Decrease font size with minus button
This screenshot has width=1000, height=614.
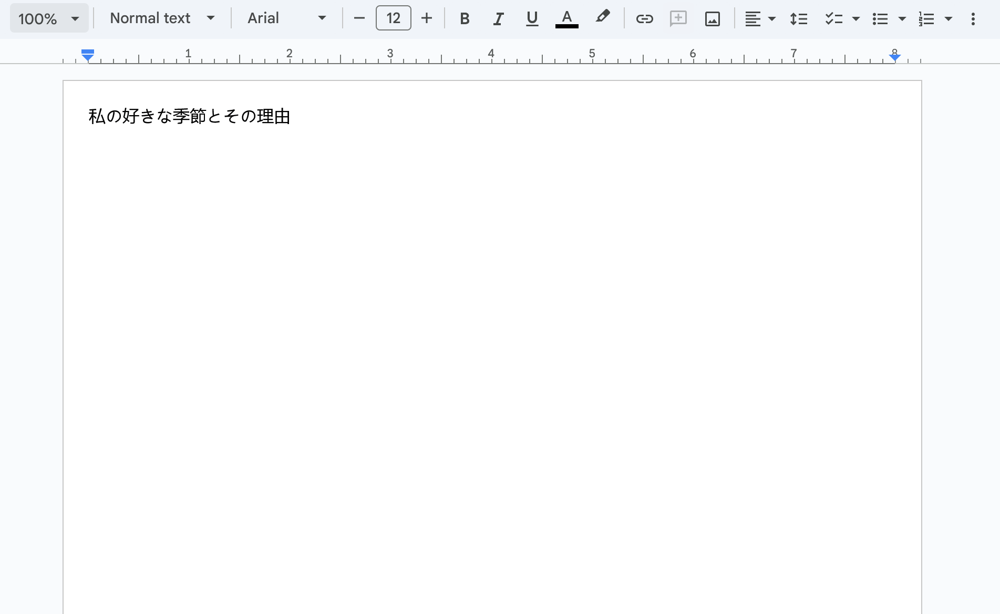[x=359, y=18]
